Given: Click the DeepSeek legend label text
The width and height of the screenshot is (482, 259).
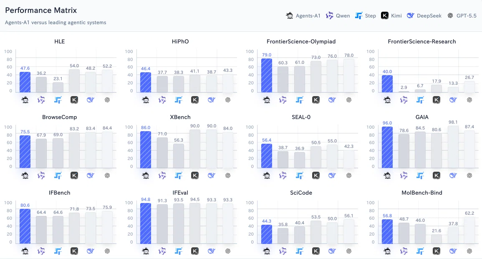Looking at the screenshot, I should pos(429,16).
